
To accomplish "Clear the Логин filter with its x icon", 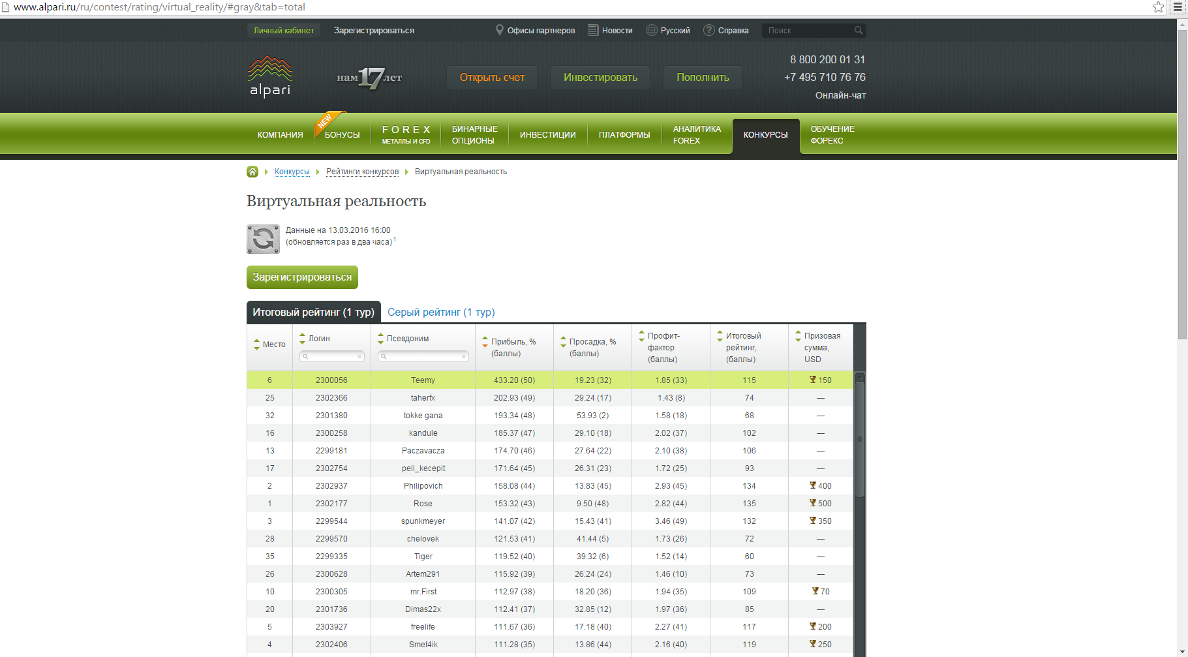I will tap(359, 357).
